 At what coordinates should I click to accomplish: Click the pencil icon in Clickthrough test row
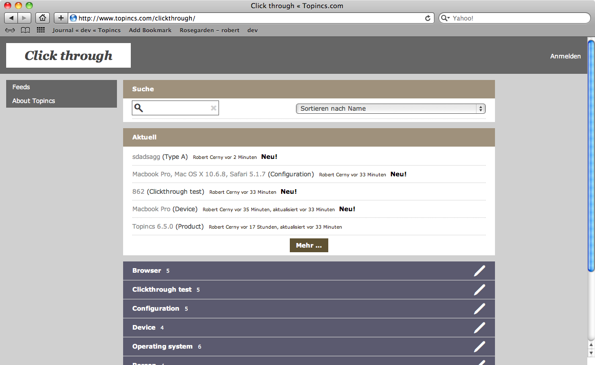479,290
